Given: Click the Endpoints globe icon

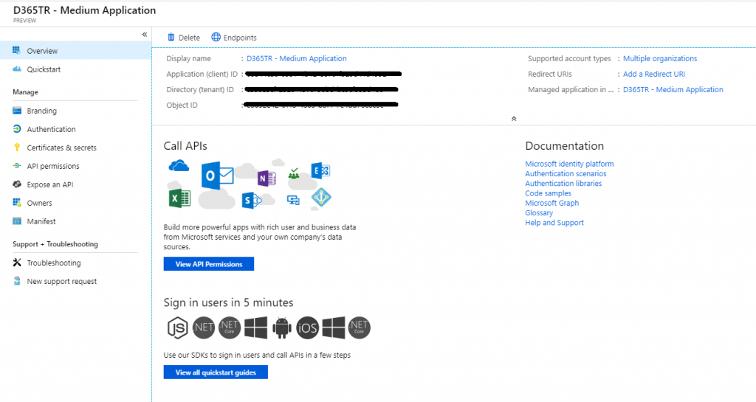Looking at the screenshot, I should pyautogui.click(x=216, y=37).
